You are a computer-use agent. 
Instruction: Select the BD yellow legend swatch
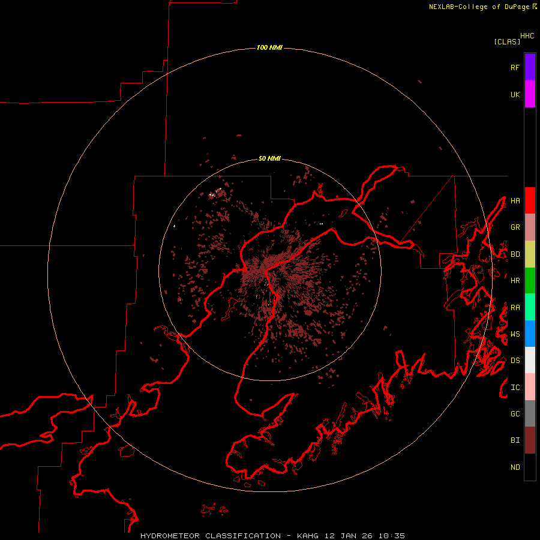[530, 254]
